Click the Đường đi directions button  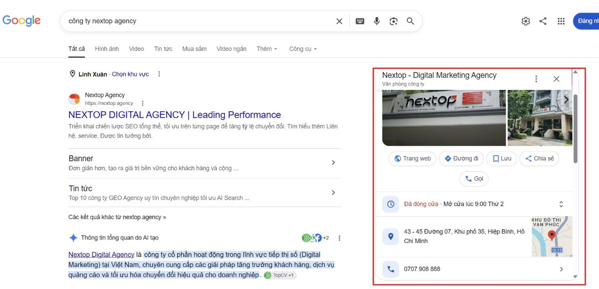tap(461, 159)
